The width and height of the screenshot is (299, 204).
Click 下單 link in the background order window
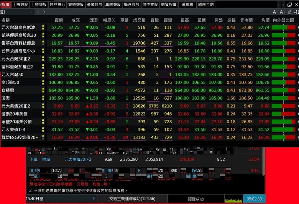point(34,159)
